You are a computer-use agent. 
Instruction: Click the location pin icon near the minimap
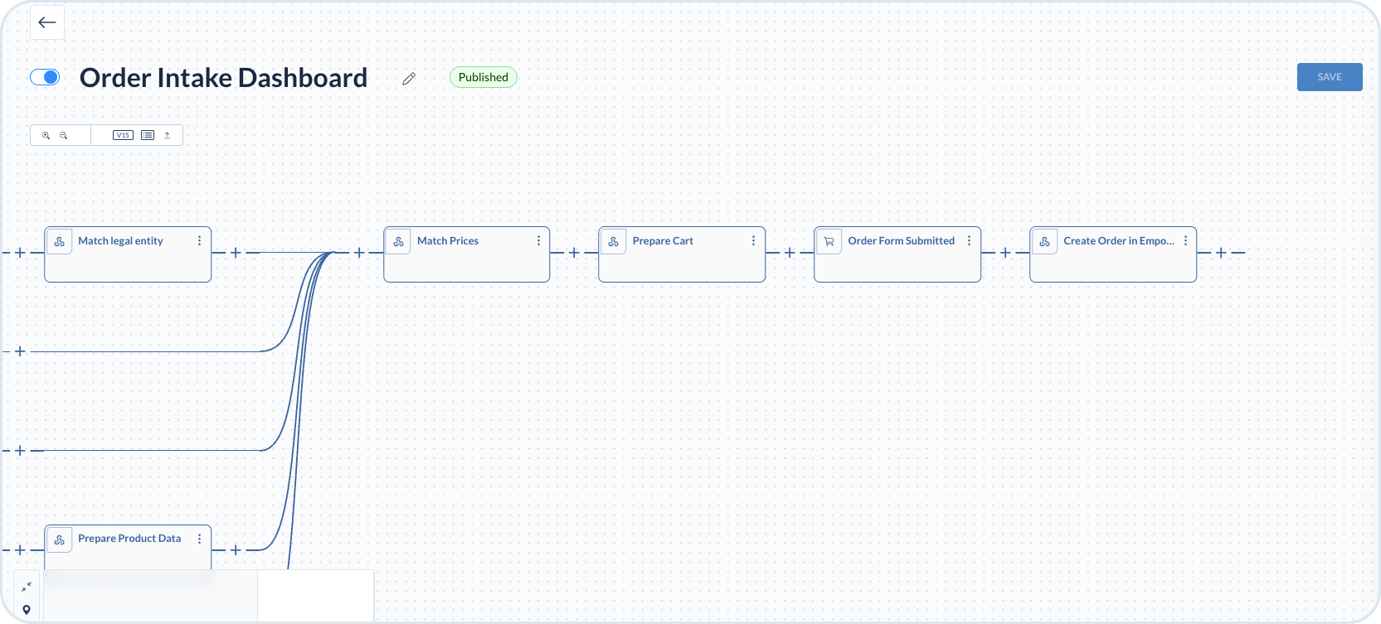(27, 610)
